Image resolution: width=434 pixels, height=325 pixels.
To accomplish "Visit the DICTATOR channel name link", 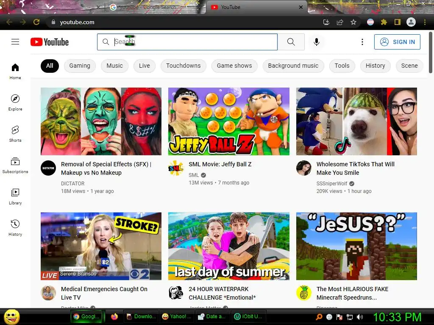I will tap(72, 184).
